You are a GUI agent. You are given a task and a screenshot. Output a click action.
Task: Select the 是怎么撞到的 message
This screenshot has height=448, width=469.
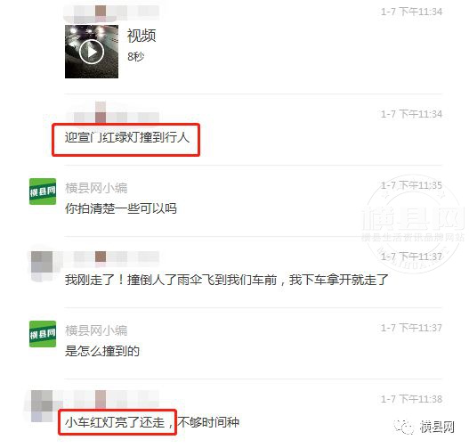click(x=102, y=351)
